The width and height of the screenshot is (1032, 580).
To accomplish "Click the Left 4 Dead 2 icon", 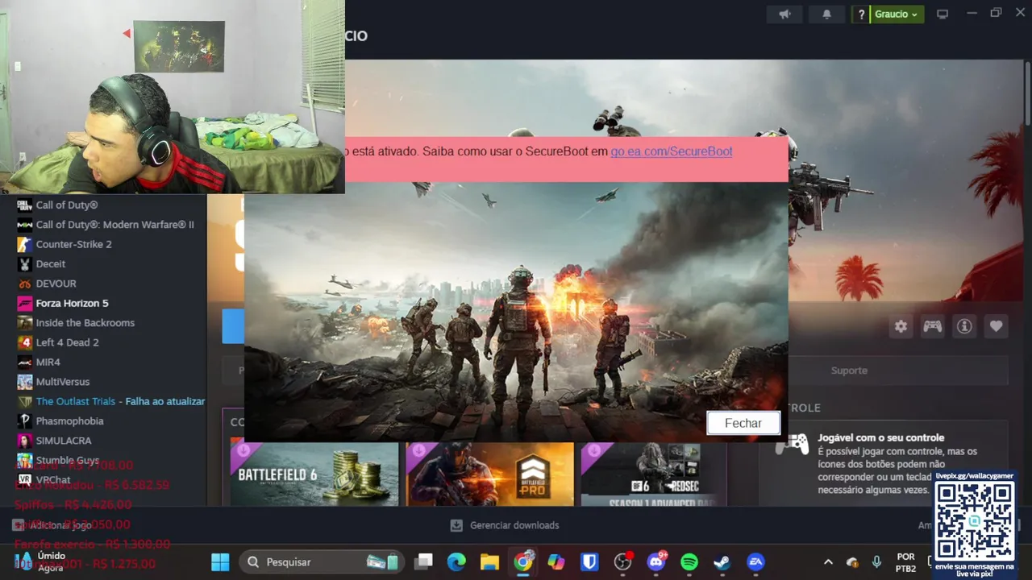I will pos(24,342).
